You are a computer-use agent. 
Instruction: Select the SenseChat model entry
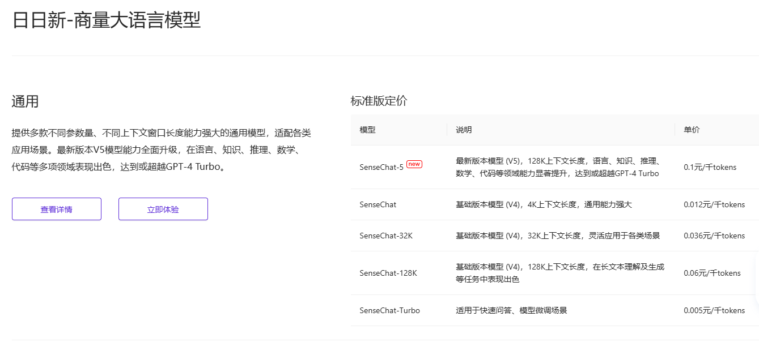pos(378,204)
